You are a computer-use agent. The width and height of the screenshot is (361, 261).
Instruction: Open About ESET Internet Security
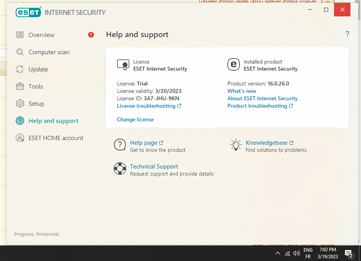pos(263,98)
